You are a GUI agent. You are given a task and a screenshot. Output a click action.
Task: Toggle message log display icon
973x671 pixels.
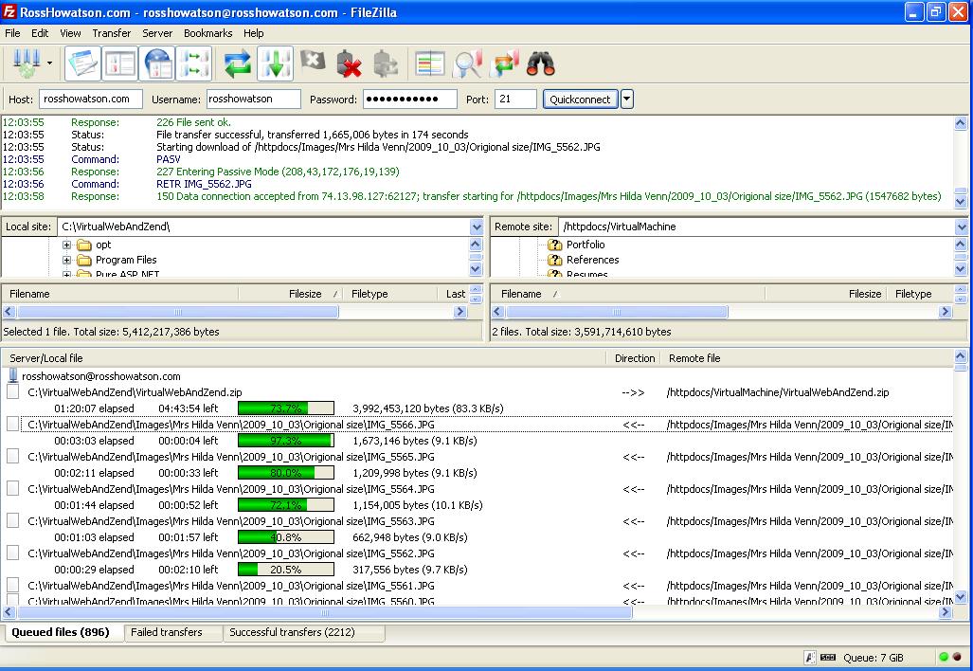[82, 63]
